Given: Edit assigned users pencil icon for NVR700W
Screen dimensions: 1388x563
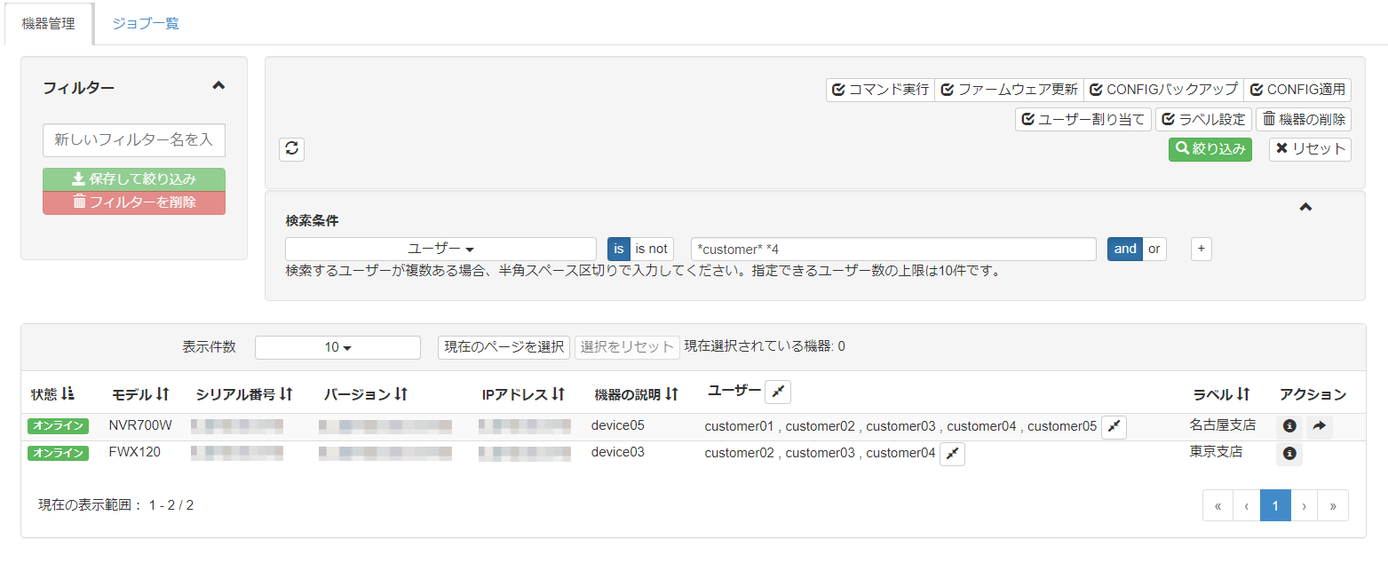Looking at the screenshot, I should pyautogui.click(x=1114, y=426).
